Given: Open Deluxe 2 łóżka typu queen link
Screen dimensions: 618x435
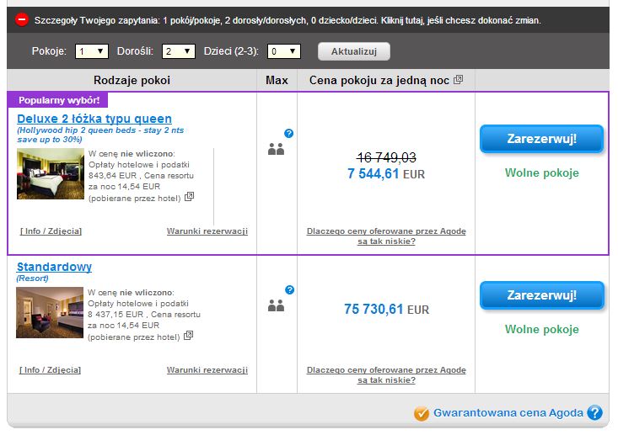Looking at the screenshot, I should [x=94, y=119].
